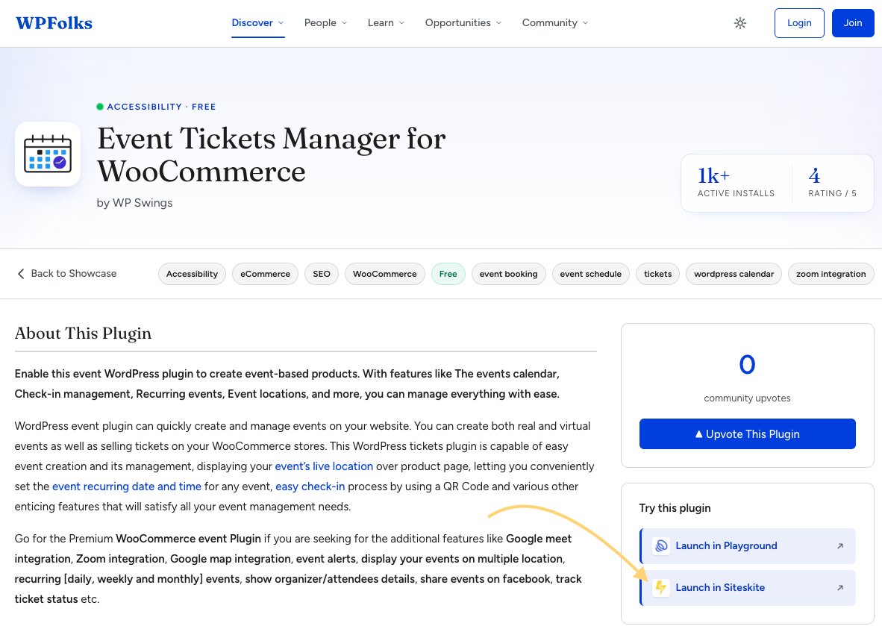The image size is (882, 626).
Task: Click the Login button
Action: coord(799,23)
